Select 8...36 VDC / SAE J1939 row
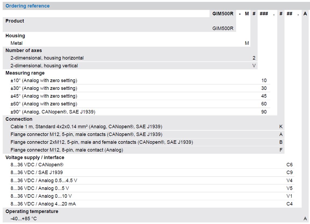Viewport: 310px width, 224px height. (37, 172)
